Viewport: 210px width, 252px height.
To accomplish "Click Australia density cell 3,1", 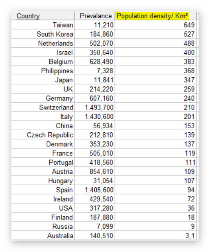I will click(156, 236).
